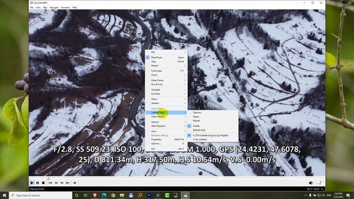Open the Play menu in the menu bar

45,7
